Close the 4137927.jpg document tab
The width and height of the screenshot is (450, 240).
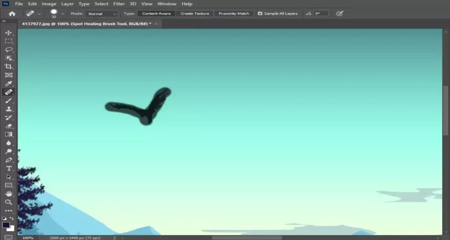point(156,24)
